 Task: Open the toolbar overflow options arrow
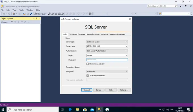coord(191,14)
